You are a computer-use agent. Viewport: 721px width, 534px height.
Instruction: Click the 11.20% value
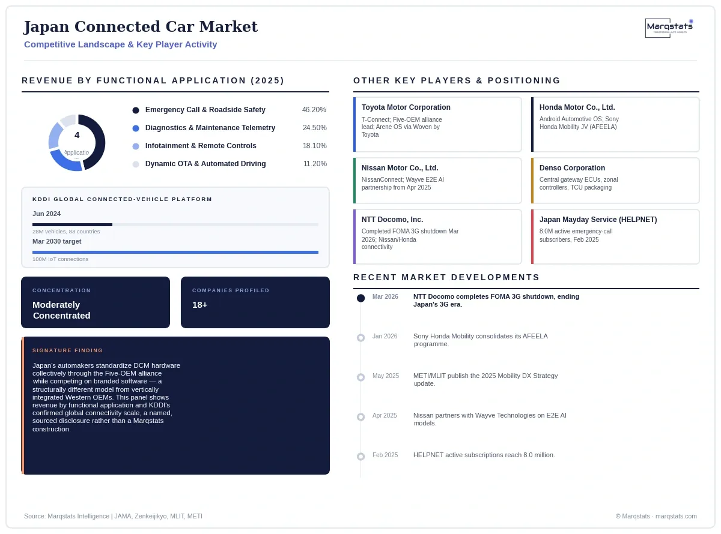(315, 164)
